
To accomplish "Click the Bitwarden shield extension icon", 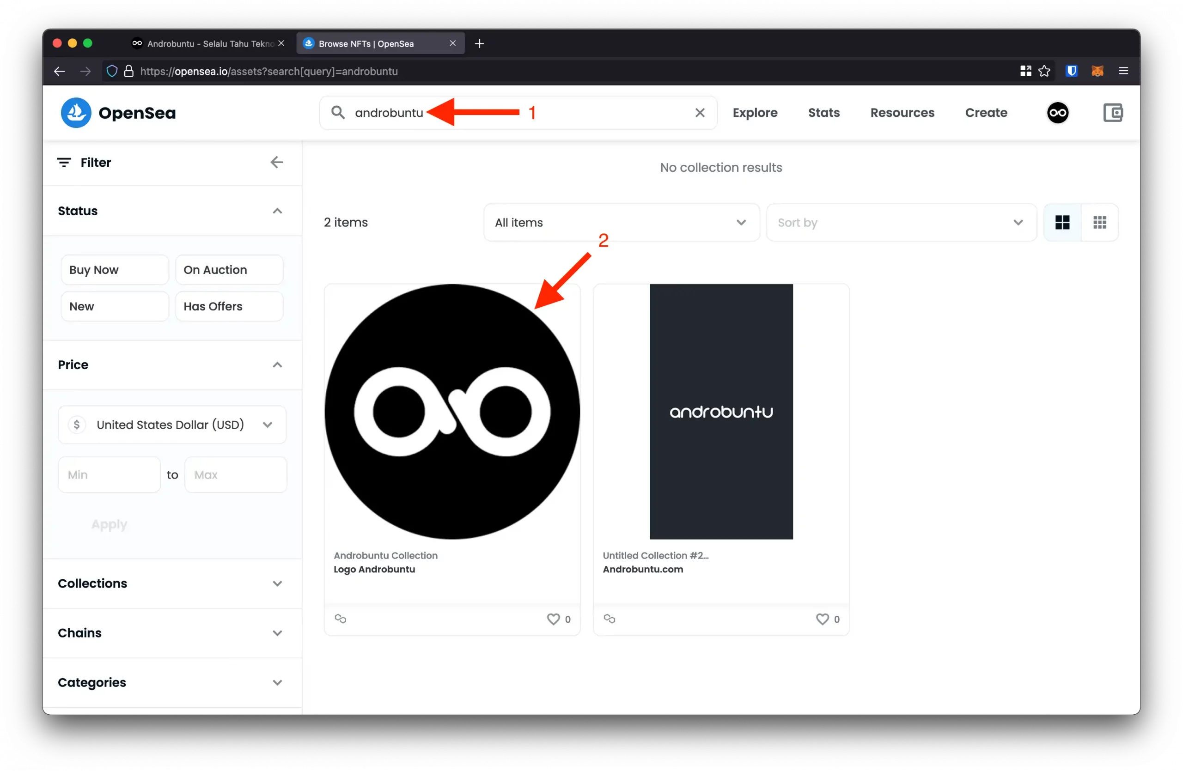I will 1071,71.
